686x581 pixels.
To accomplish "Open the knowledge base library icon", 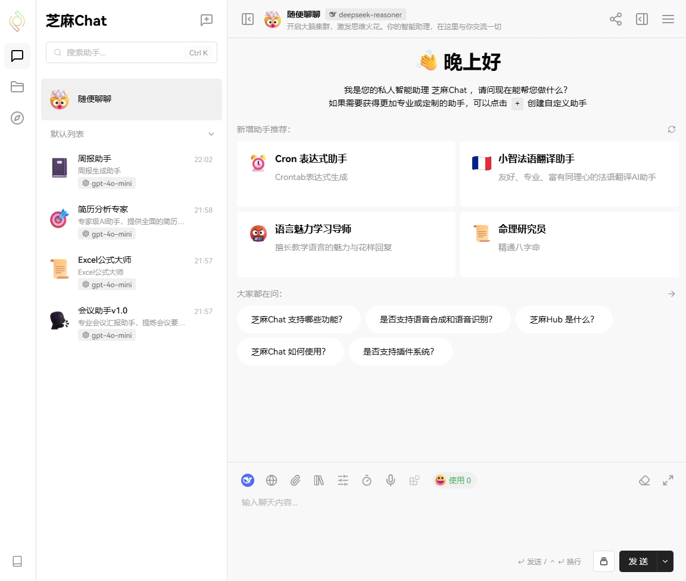I will [x=319, y=480].
